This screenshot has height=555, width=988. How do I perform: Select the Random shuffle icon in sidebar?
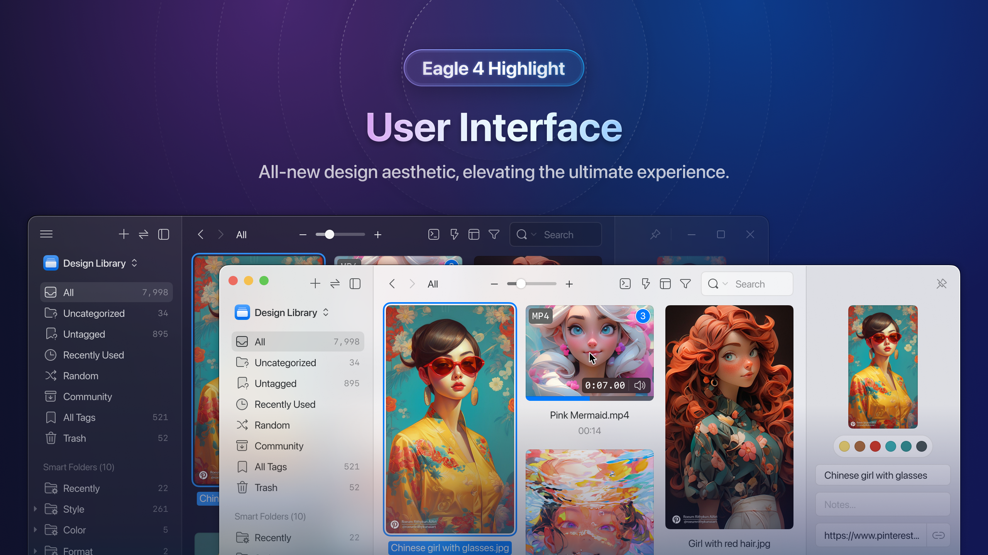point(242,425)
